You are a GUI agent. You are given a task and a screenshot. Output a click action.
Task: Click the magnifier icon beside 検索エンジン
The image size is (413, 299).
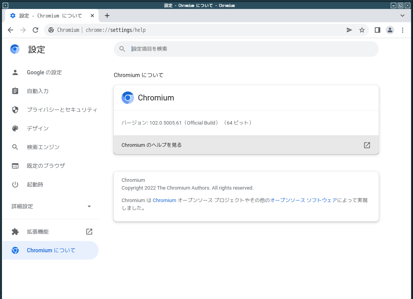pyautogui.click(x=15, y=147)
